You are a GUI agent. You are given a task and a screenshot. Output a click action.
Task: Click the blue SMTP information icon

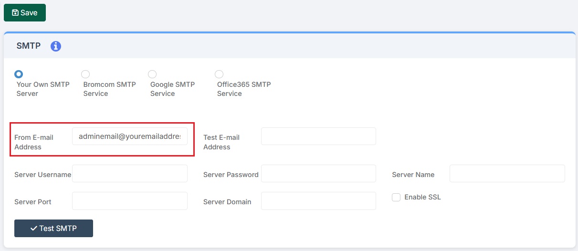(x=56, y=46)
